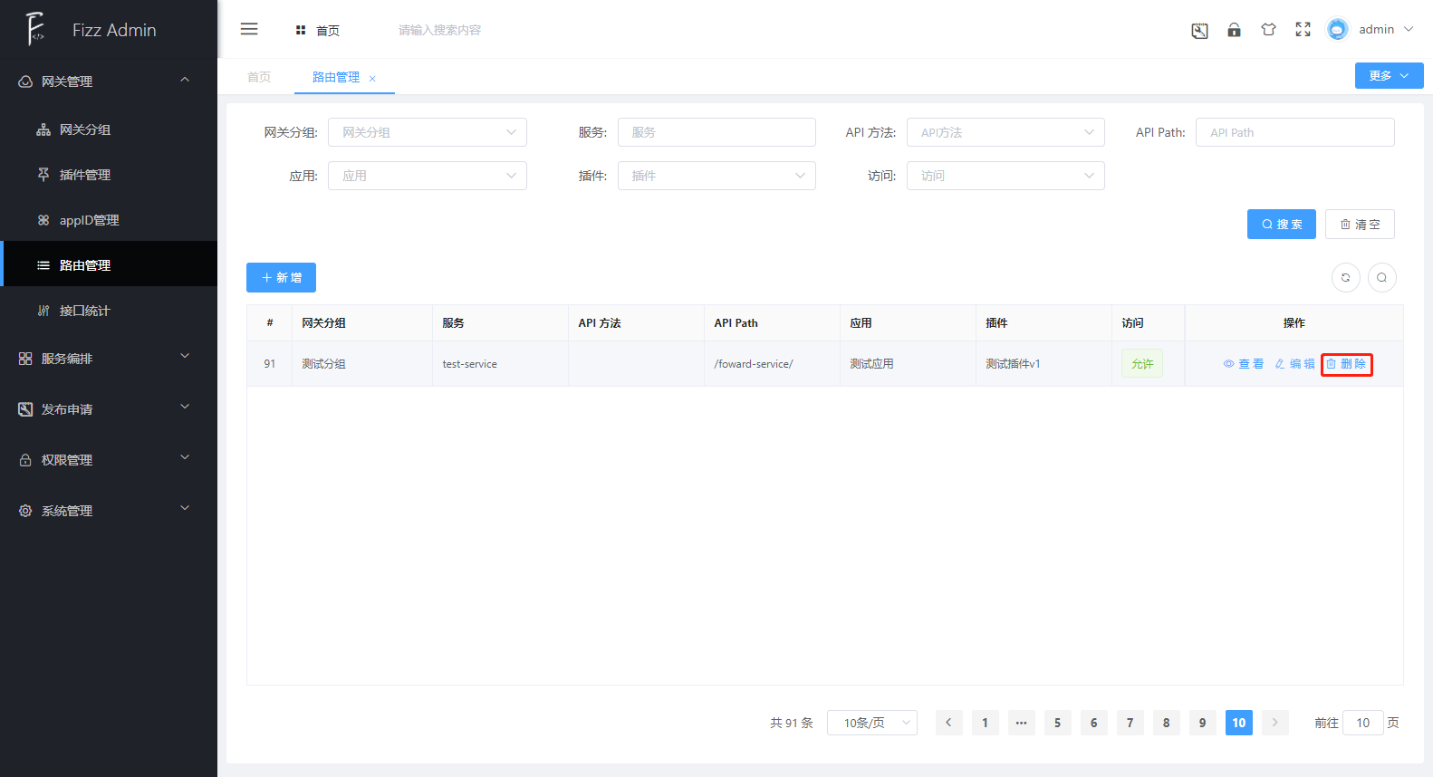This screenshot has width=1433, height=777.
Task: Click the 新增 button
Action: (281, 278)
